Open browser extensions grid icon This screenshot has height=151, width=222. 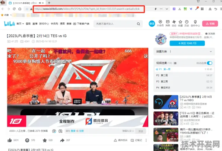(202, 9)
